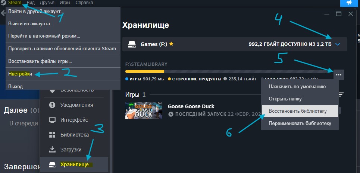Viewport: 360px width, 173px height.
Task: Open Библиотека settings section
Action: [74, 135]
